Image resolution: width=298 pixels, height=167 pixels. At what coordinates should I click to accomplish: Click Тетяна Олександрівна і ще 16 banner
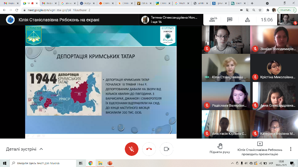click(171, 19)
